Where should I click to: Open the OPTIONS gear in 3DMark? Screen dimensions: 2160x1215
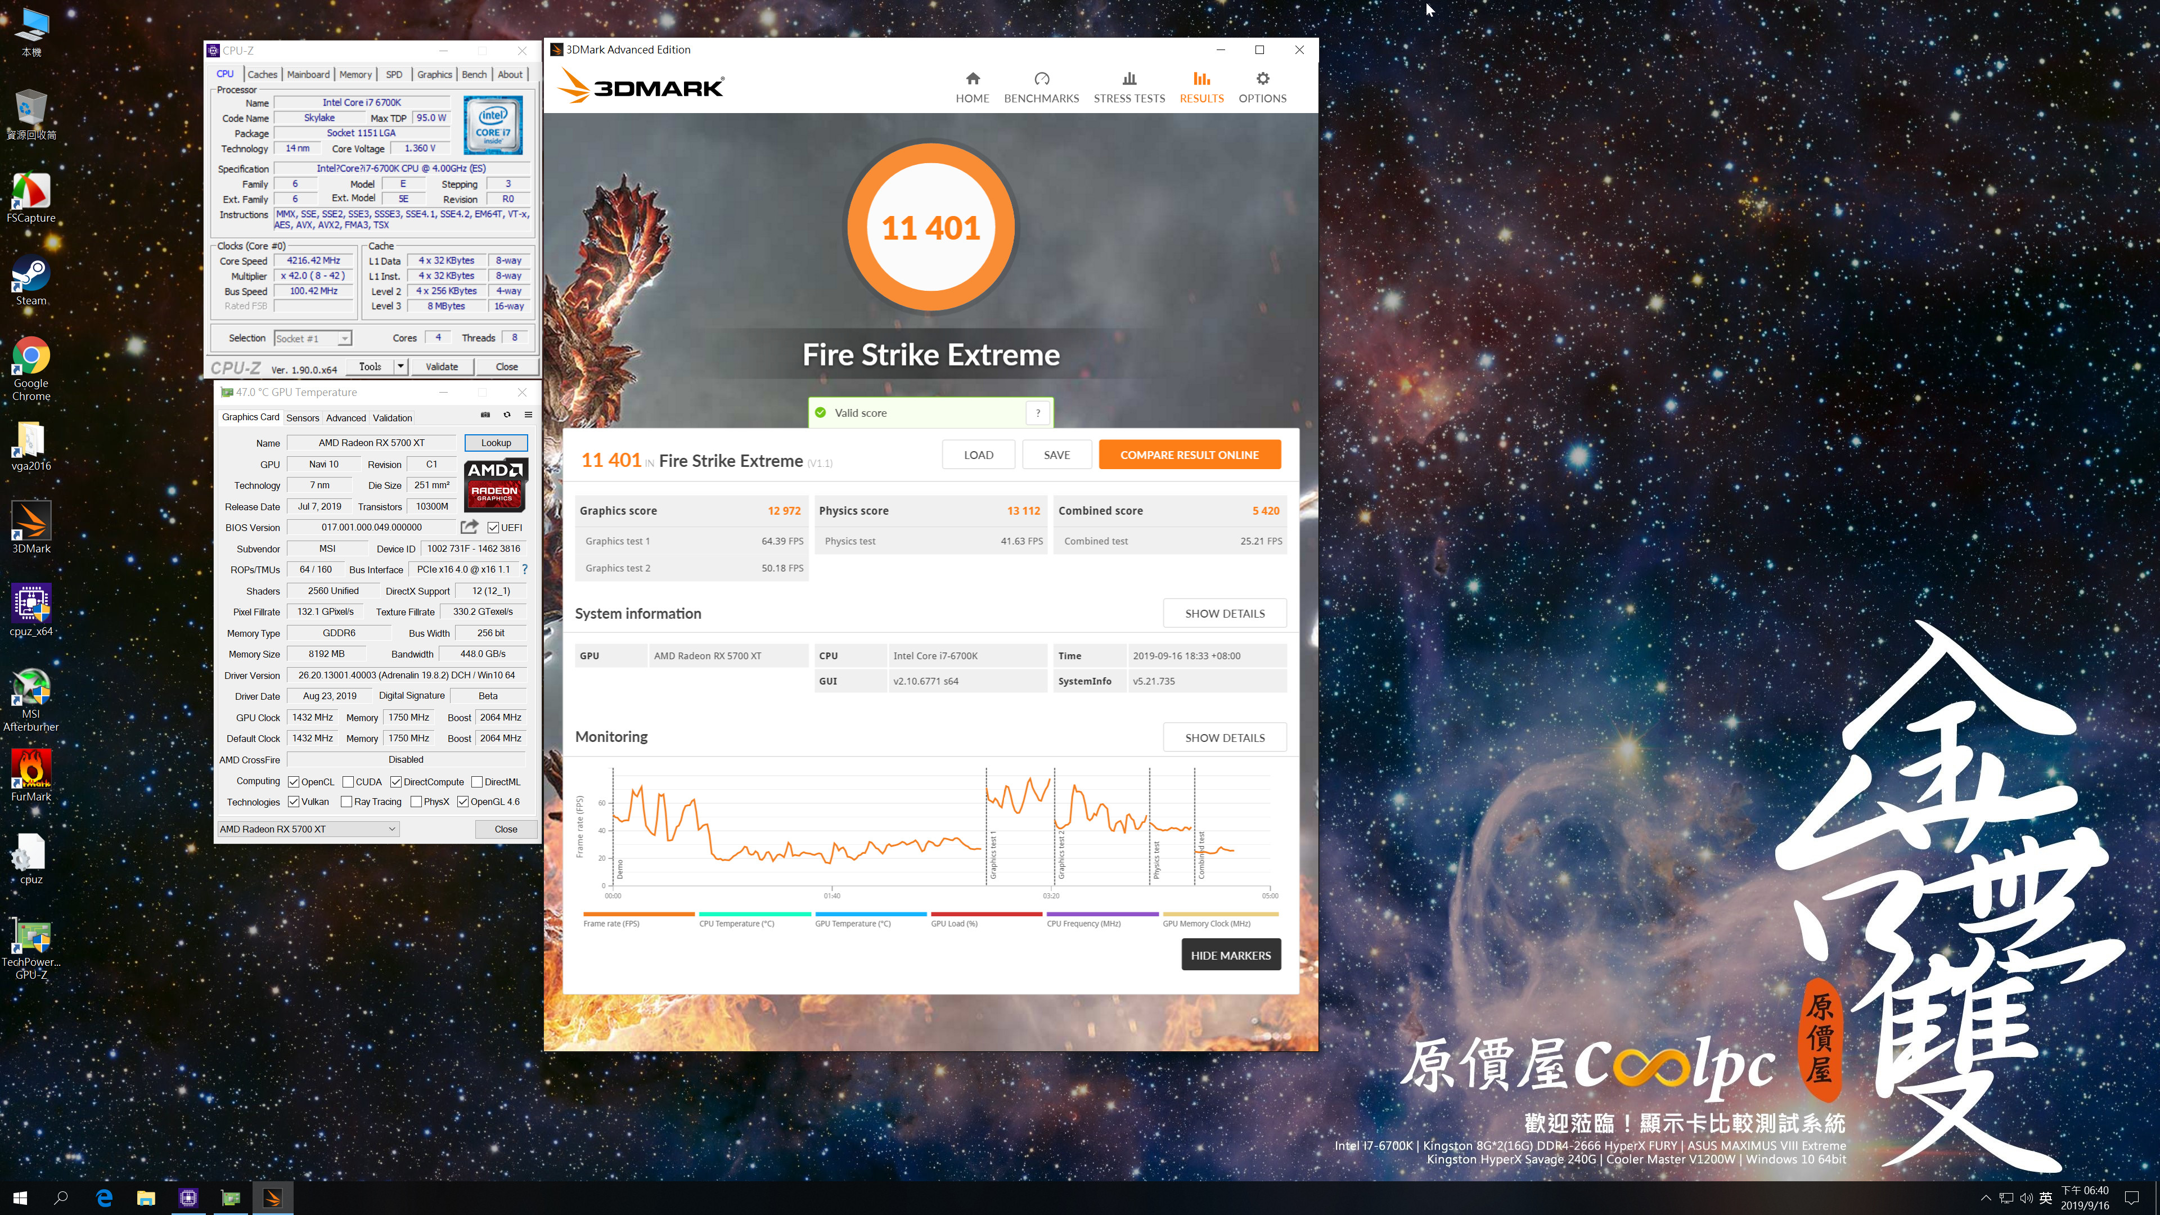(1262, 87)
